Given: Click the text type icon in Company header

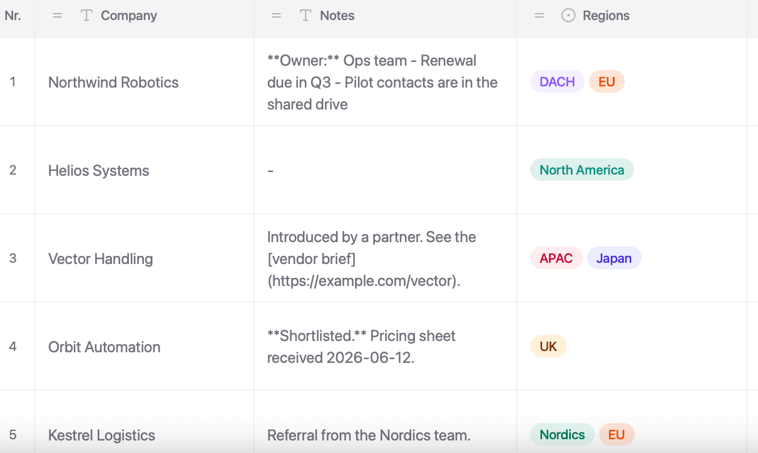Looking at the screenshot, I should click(x=86, y=16).
